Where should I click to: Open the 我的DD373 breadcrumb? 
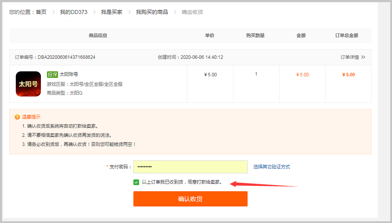pos(74,12)
